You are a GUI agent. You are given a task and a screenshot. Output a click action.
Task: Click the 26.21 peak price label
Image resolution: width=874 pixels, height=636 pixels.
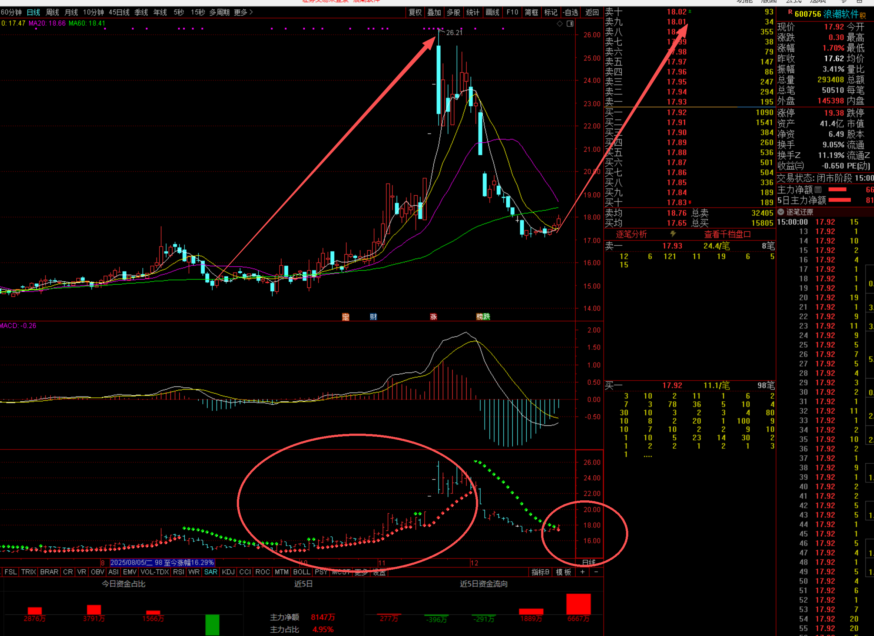coord(454,33)
